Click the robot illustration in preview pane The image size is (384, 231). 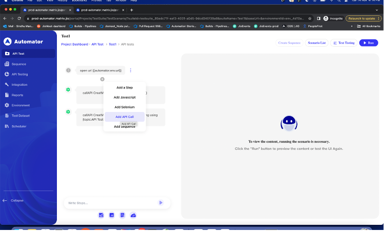tap(289, 124)
